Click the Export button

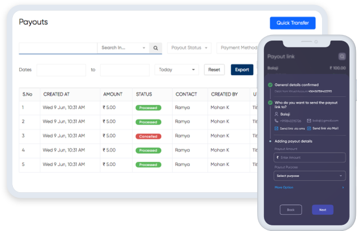(x=242, y=70)
